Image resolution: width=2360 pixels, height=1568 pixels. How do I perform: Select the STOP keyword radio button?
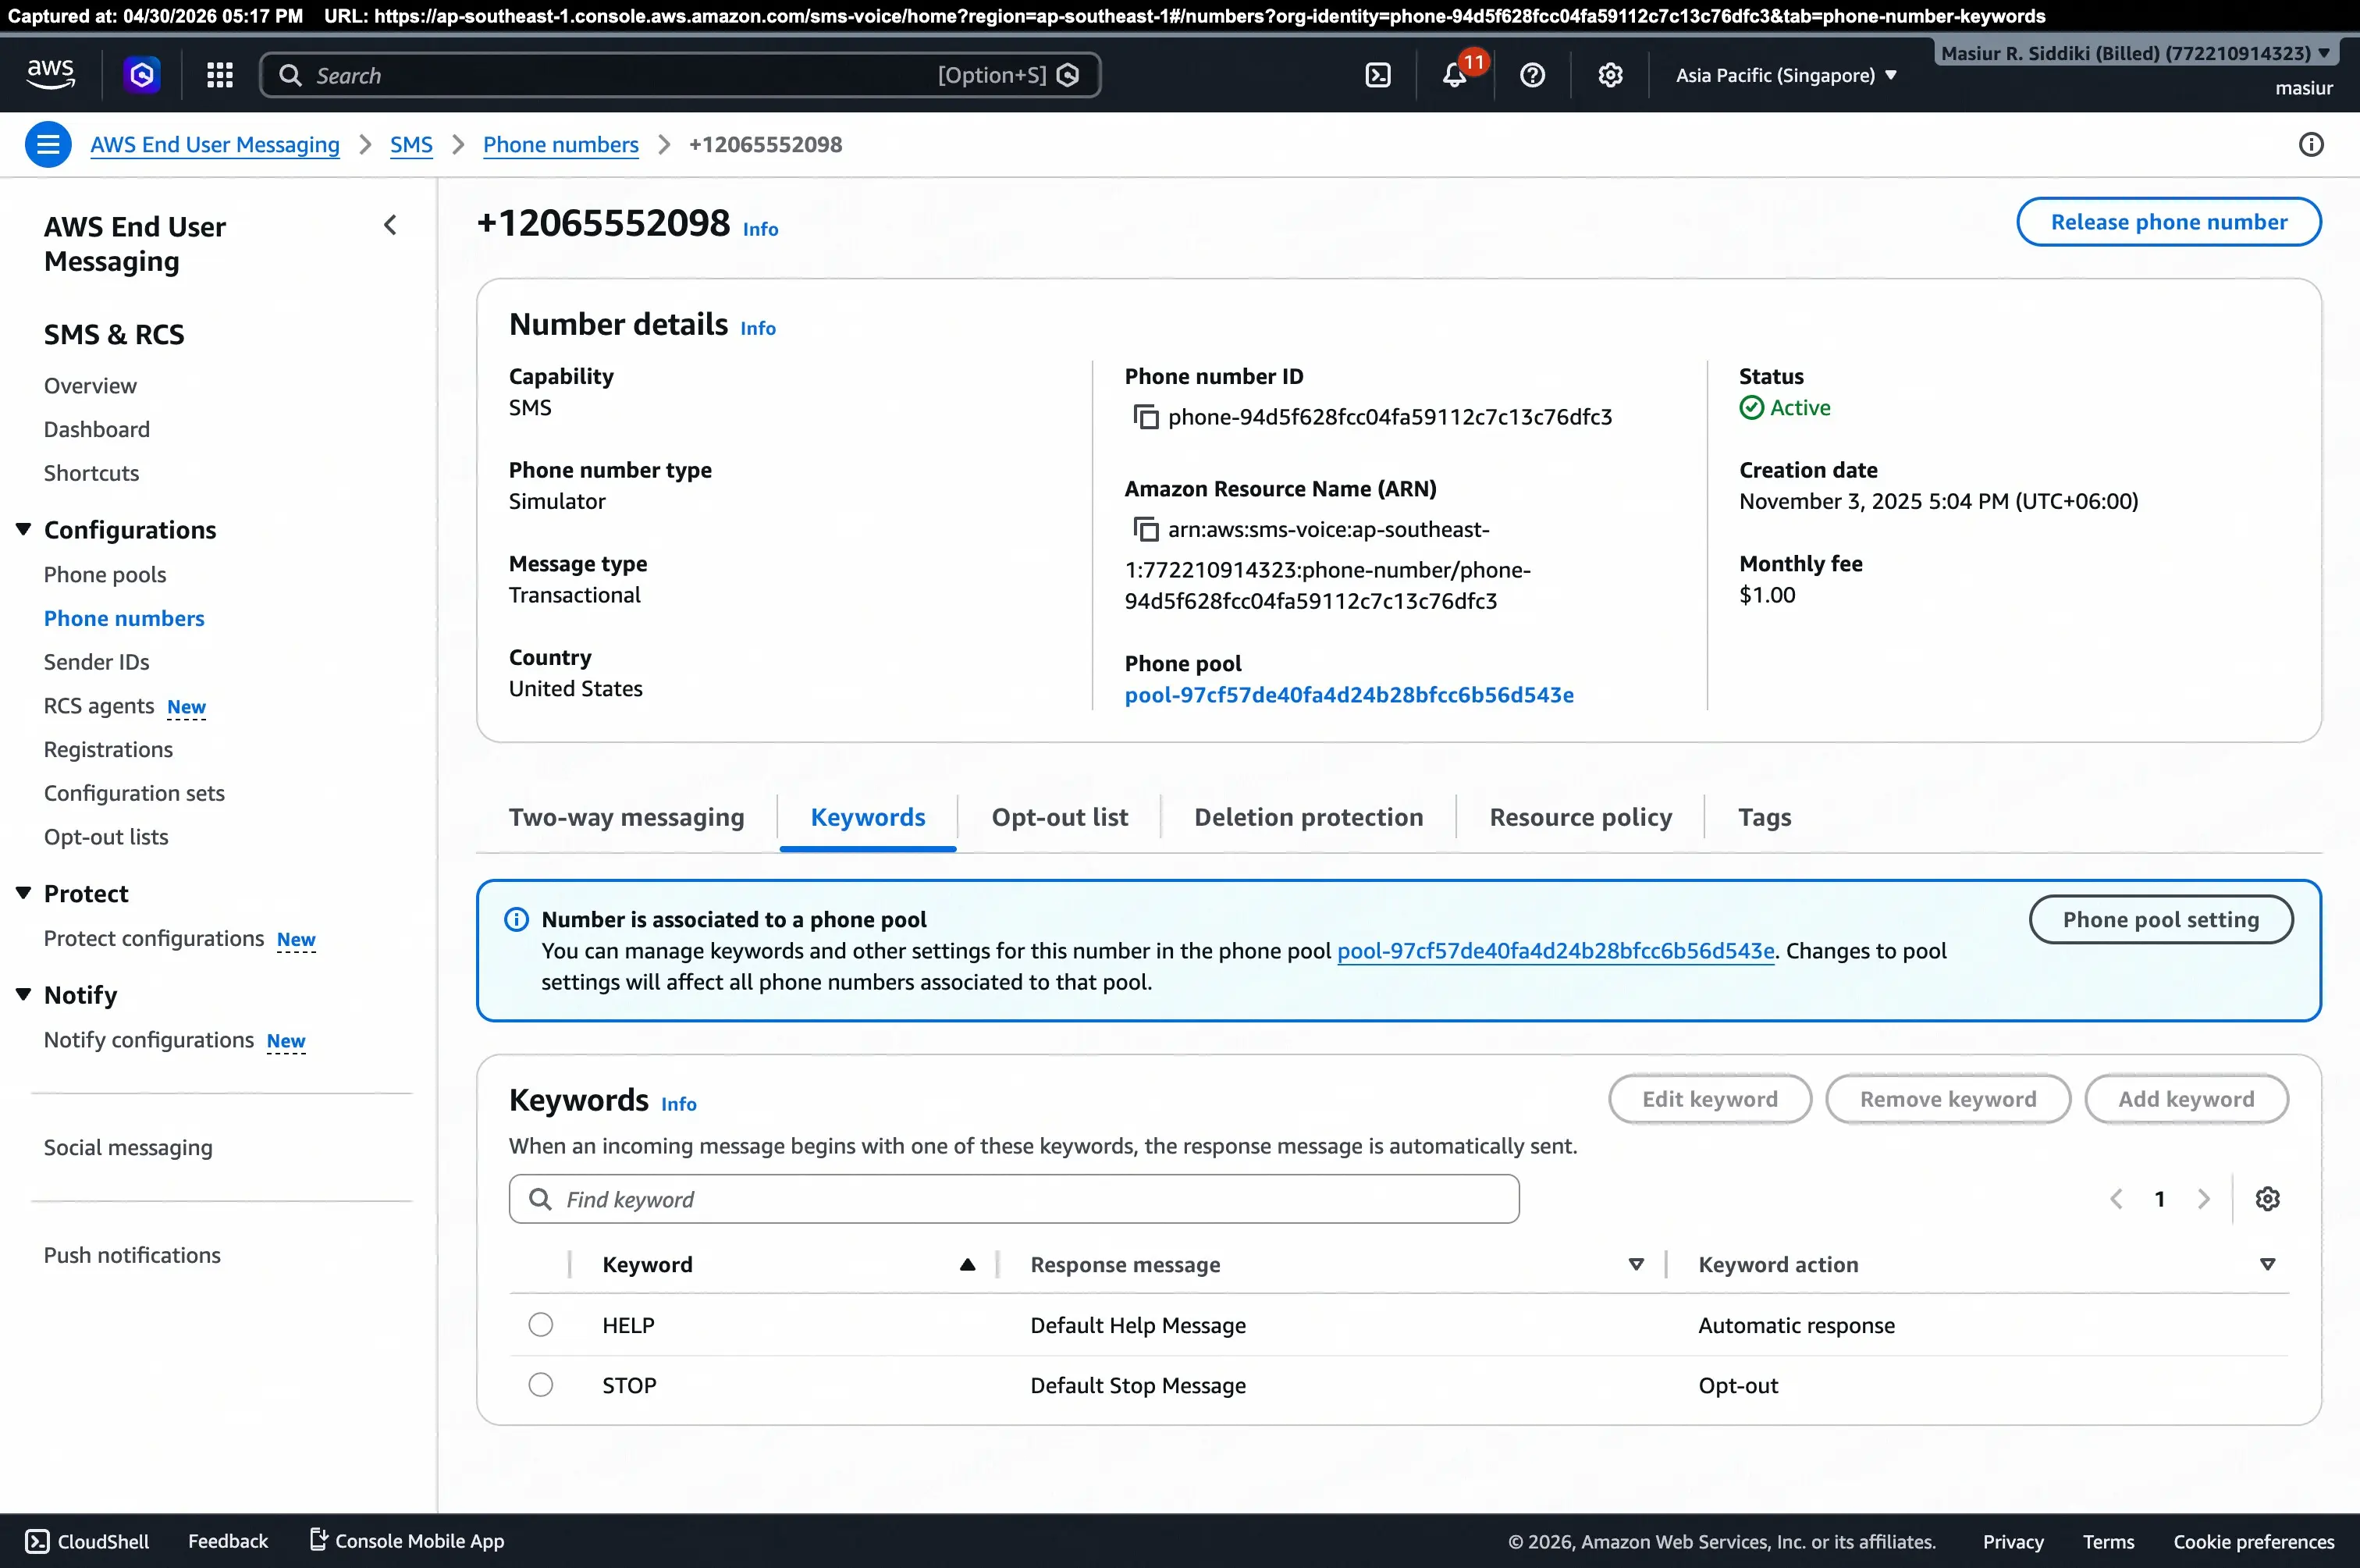pos(541,1385)
